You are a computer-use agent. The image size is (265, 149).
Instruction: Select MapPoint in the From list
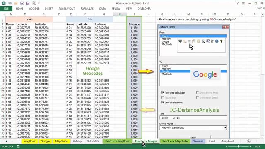pos(166,39)
